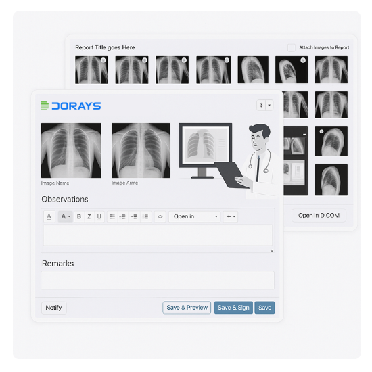Image resolution: width=372 pixels, height=372 pixels.
Task: Expand the Open in dropdown
Action: click(x=195, y=216)
